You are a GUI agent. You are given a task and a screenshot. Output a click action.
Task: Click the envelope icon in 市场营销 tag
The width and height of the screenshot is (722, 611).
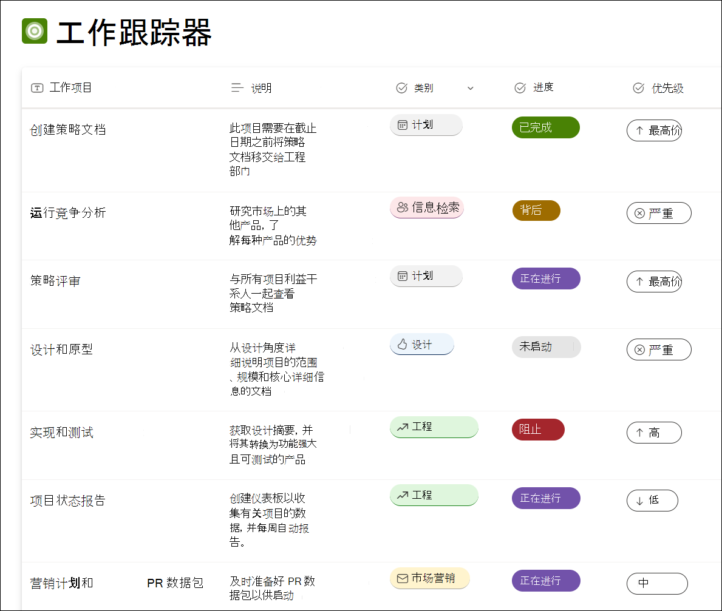[x=403, y=578]
